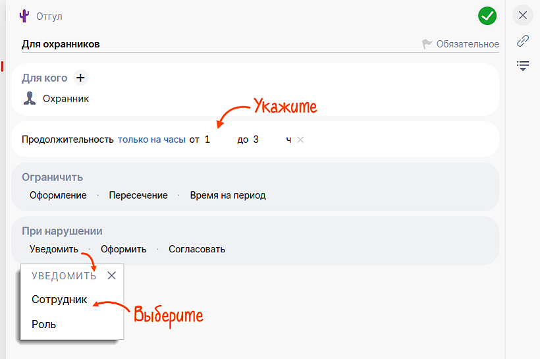Screen dimensions: 540x359
Task: Click the Охранник person icon
Action: pyautogui.click(x=30, y=99)
